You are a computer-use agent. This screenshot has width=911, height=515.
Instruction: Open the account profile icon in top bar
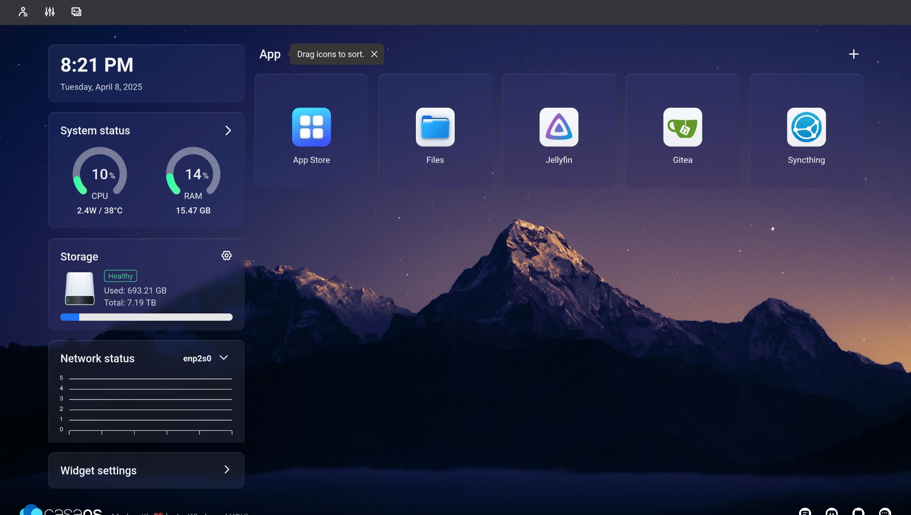23,12
